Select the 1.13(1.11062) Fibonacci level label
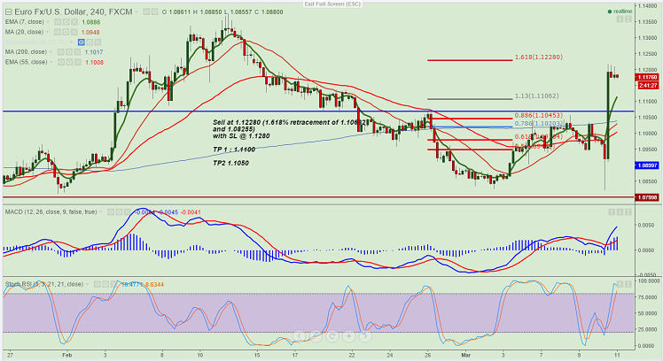Screen dimensions: 663x361 pyautogui.click(x=536, y=96)
